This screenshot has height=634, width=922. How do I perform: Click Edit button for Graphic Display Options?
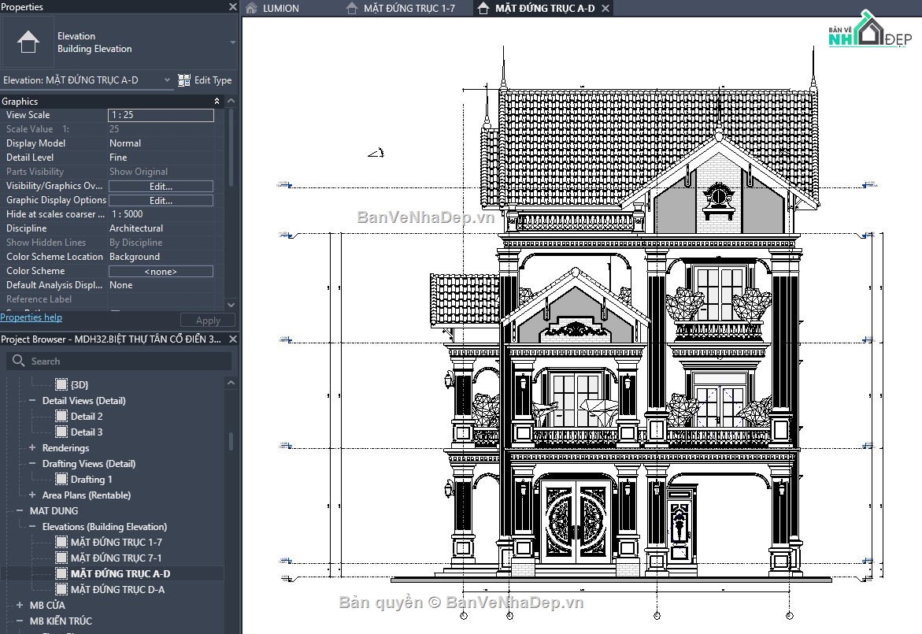point(161,201)
